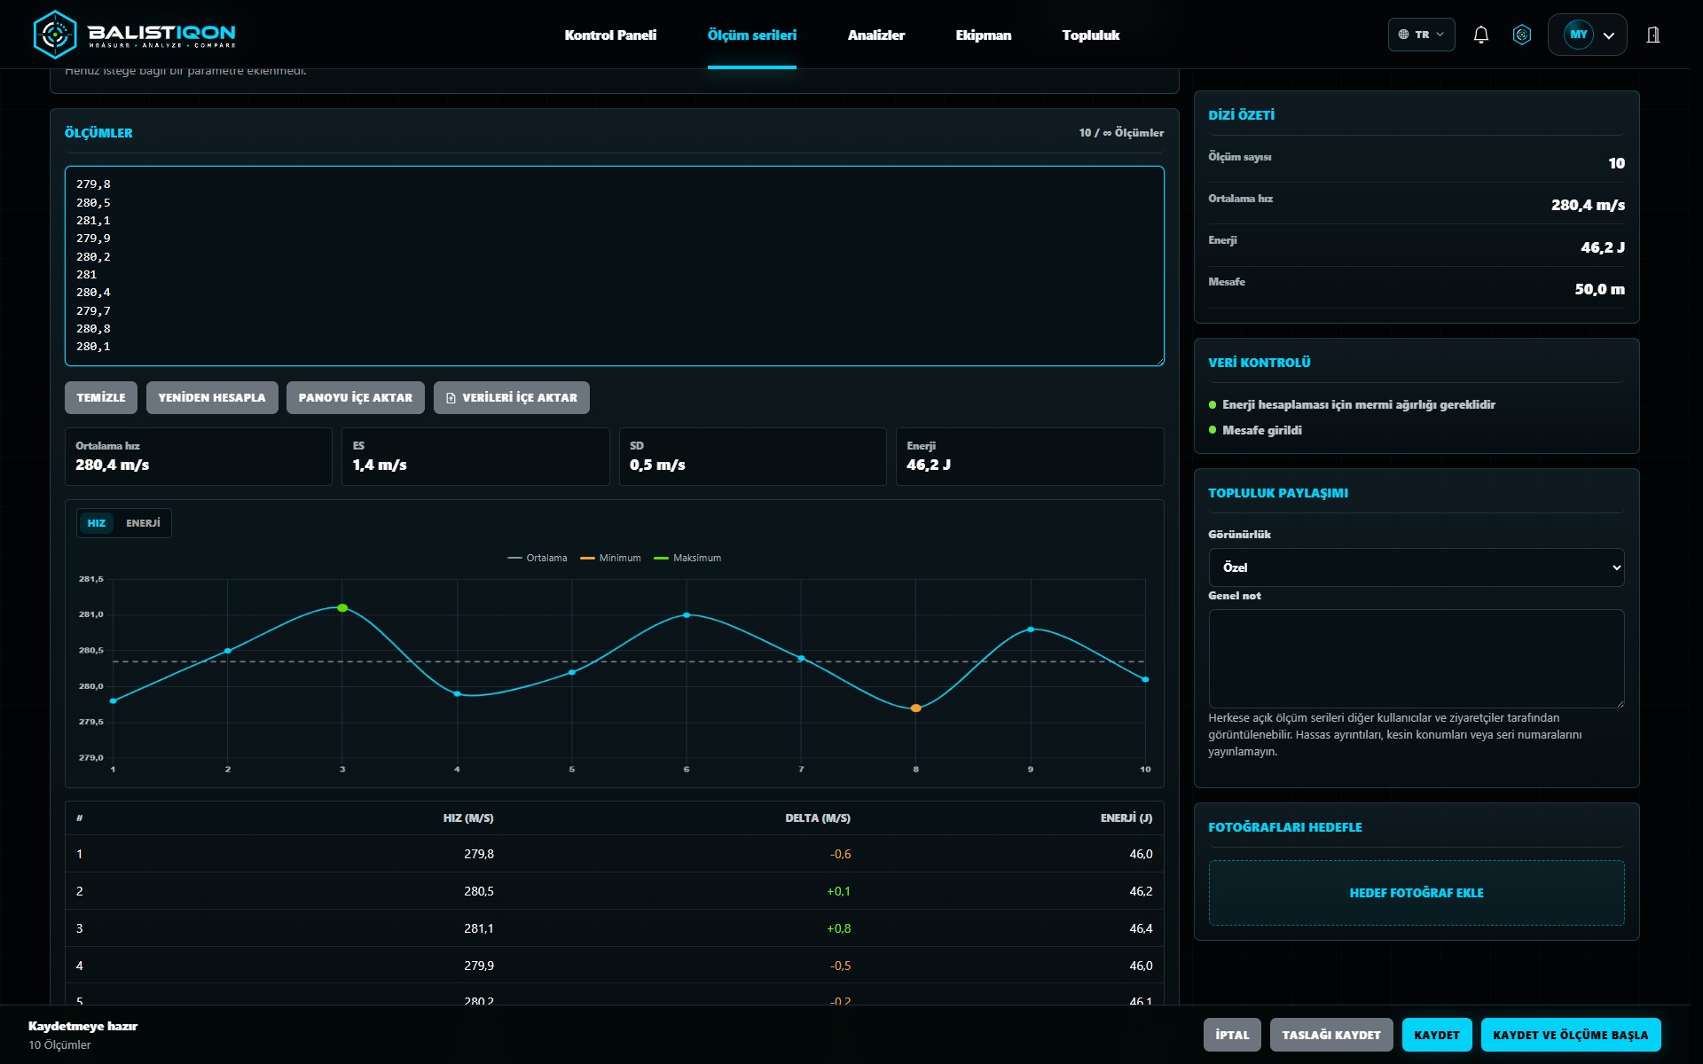Click the globe icon next to TR
Screen dimensions: 1703x1064
click(x=1403, y=35)
